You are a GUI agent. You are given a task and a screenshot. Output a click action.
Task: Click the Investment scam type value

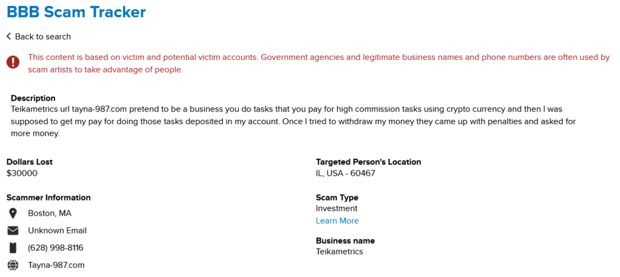(x=337, y=209)
